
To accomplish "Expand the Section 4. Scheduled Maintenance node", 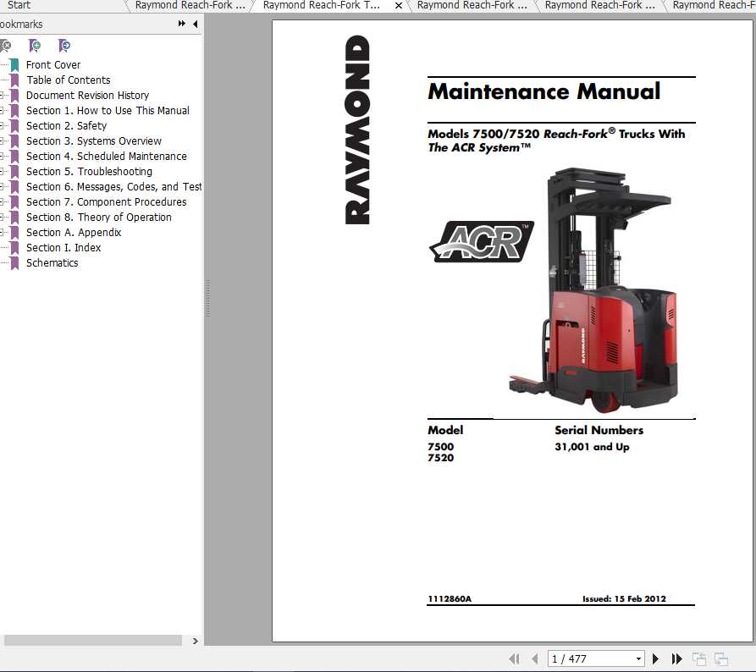I will [2, 157].
